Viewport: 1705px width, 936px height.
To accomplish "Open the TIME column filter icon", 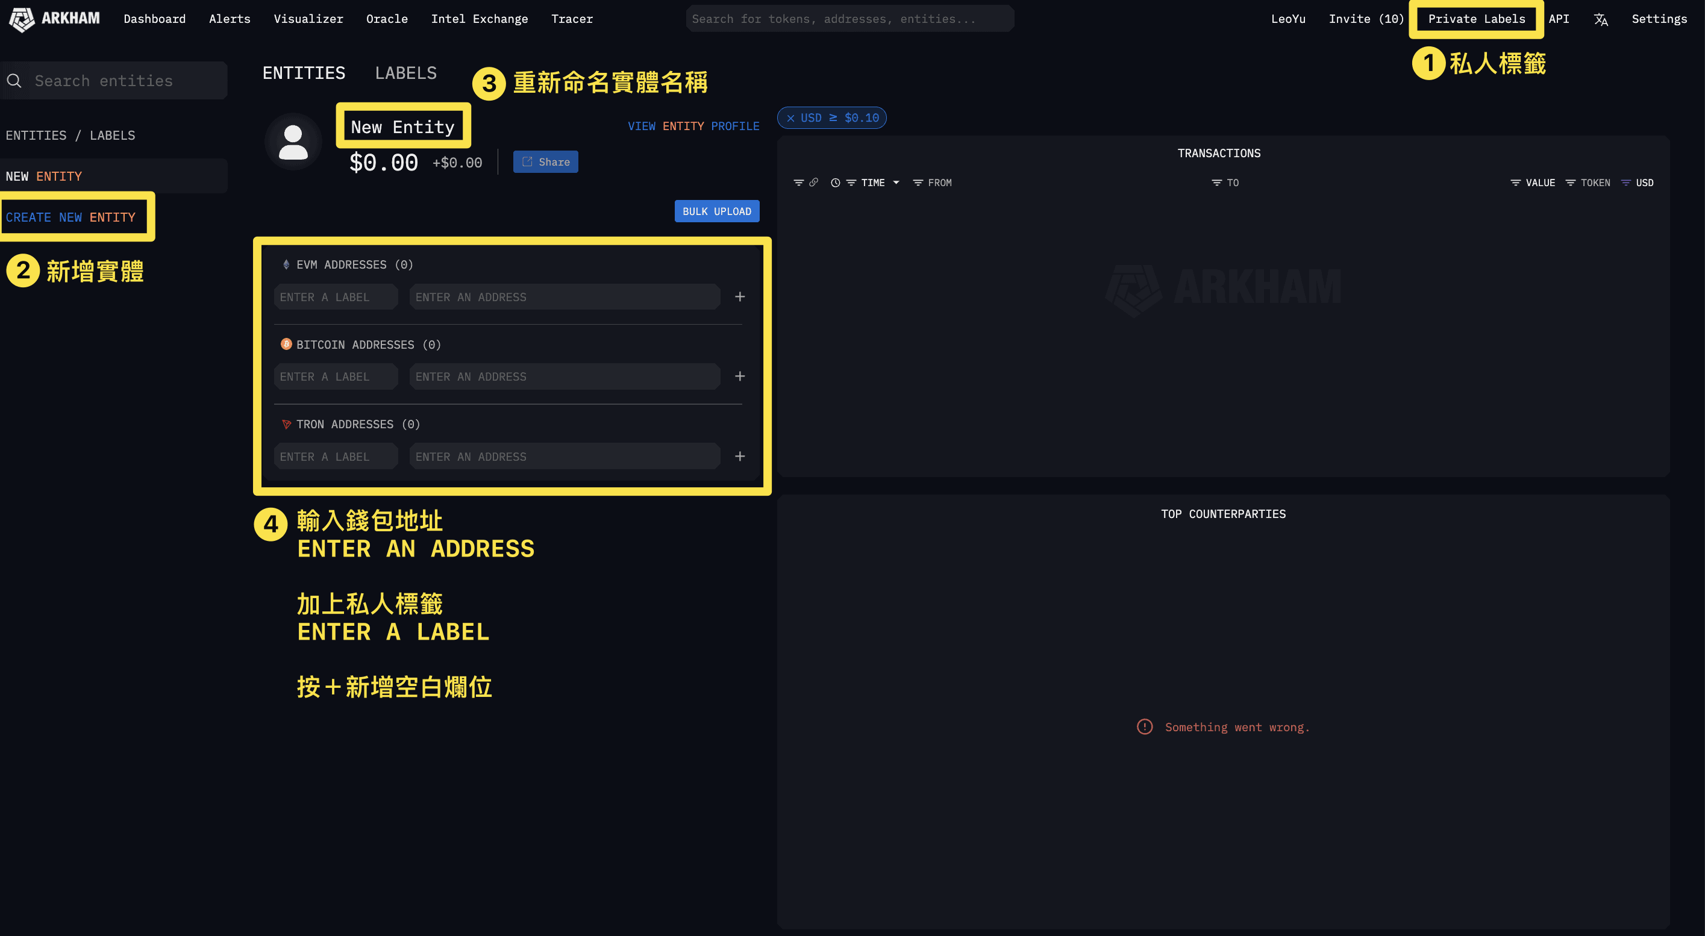I will 851,183.
